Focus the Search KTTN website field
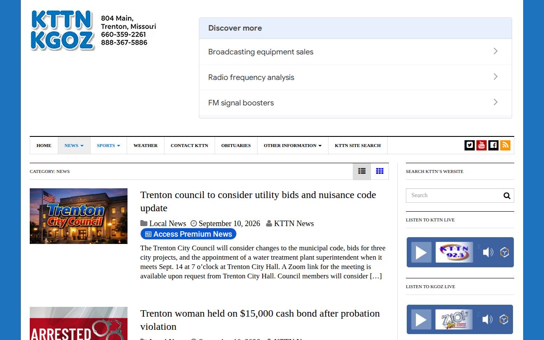Screen dimensions: 544x340 [460, 195]
